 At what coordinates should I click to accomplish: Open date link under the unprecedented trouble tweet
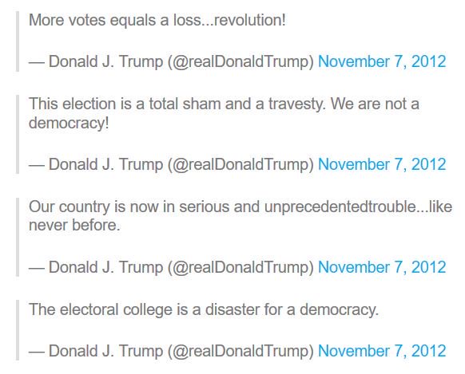[x=382, y=267]
